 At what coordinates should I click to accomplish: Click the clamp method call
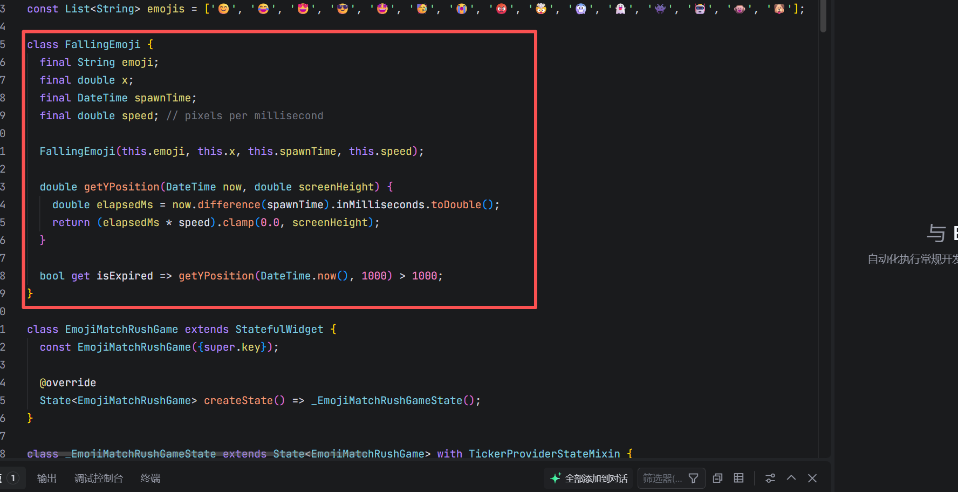pos(238,222)
